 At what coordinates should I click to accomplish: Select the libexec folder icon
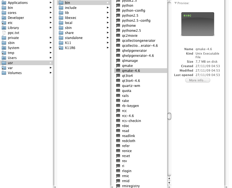click(61, 18)
